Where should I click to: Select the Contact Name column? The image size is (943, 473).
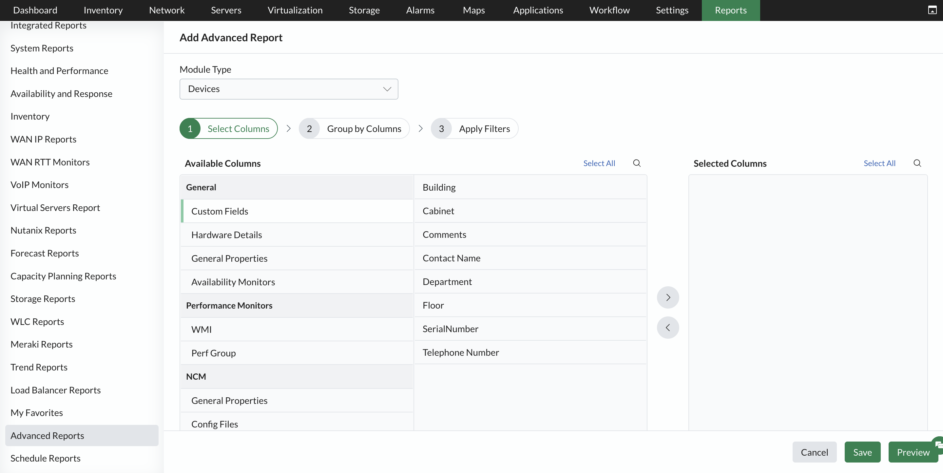[x=530, y=258]
